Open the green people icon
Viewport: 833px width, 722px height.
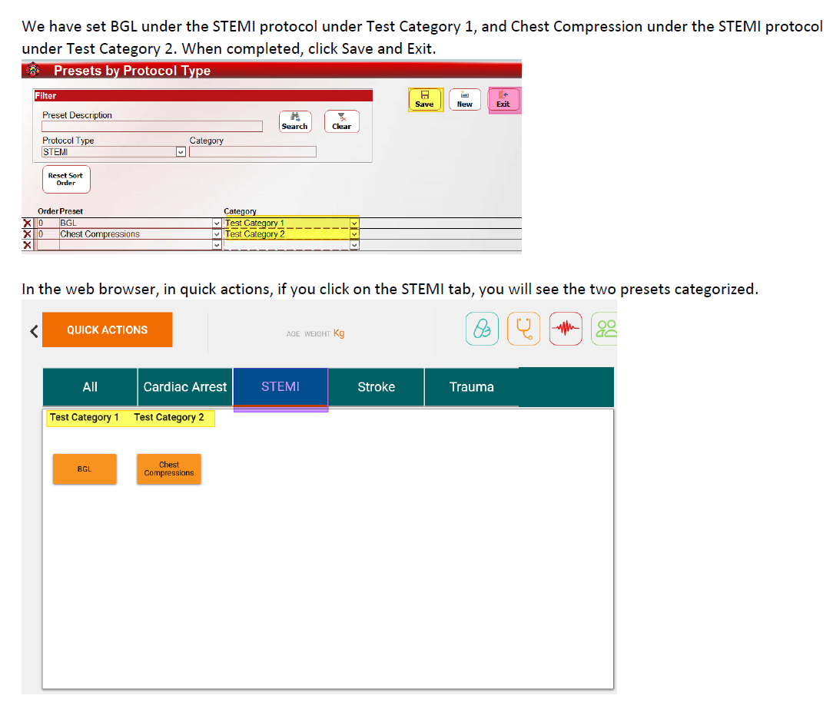click(605, 330)
